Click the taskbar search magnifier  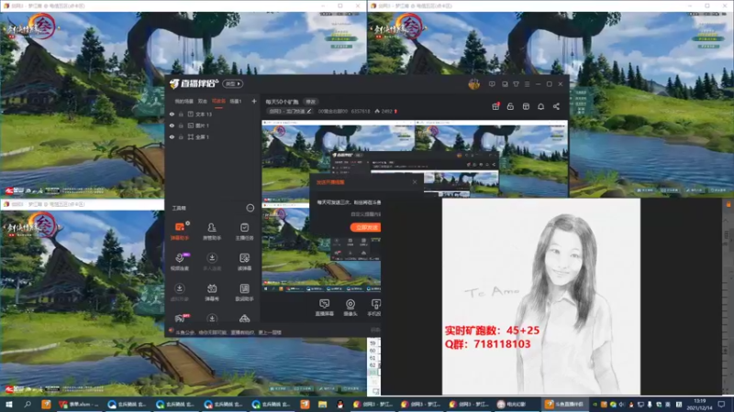(28, 404)
